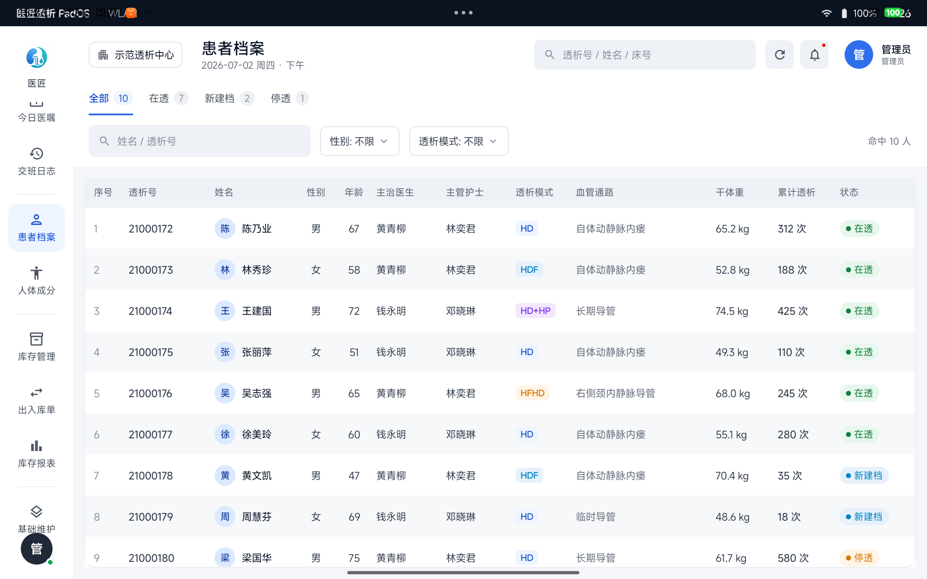This screenshot has width=927, height=579.
Task: Click patient name 周慧芬
Action: click(x=257, y=517)
